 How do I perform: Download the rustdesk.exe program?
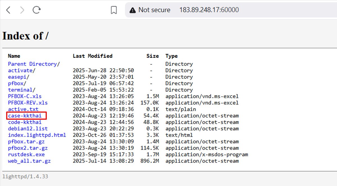point(26,155)
